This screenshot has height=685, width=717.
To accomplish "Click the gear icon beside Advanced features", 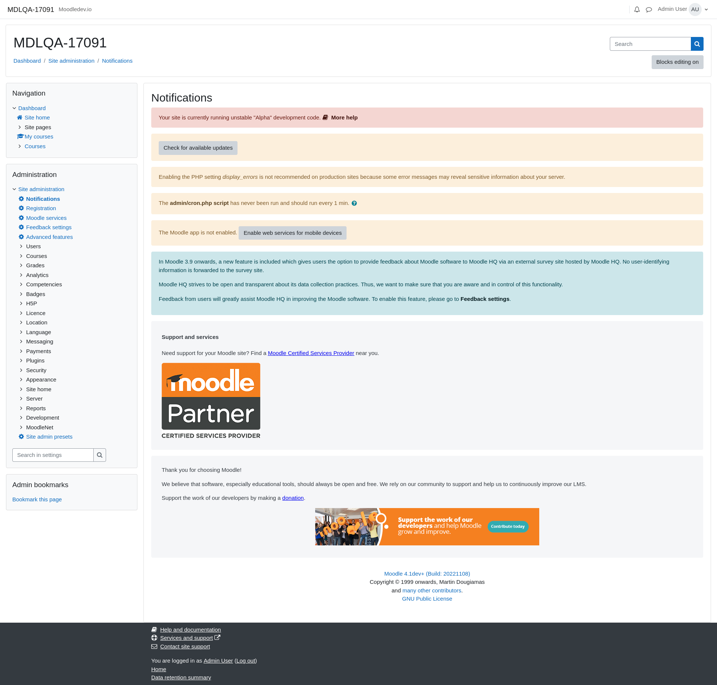I will point(21,237).
